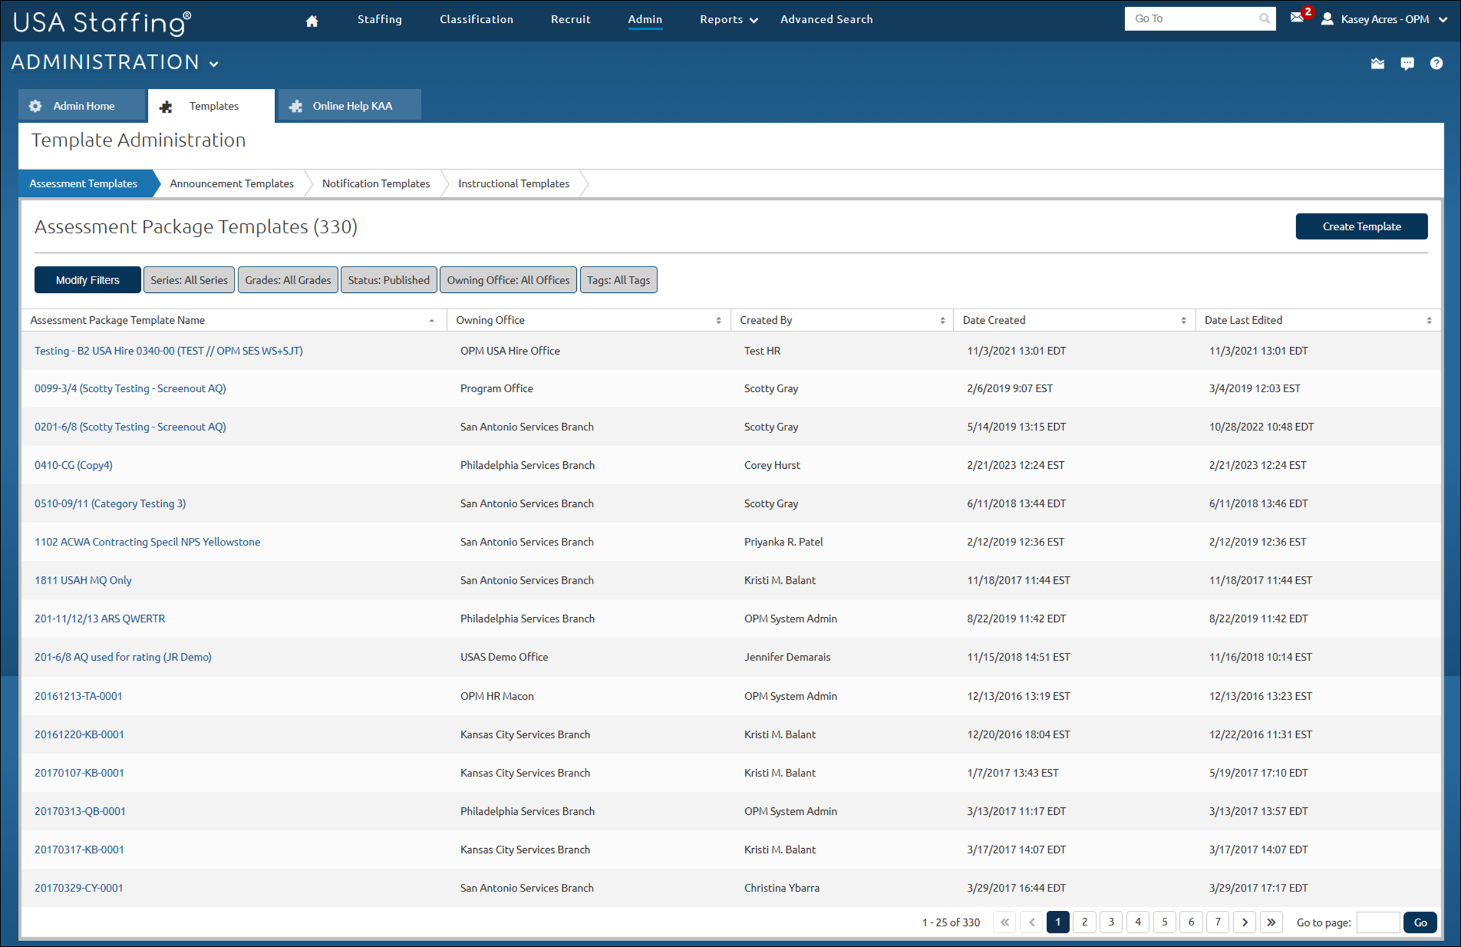This screenshot has width=1461, height=947.
Task: Select the Classification menu item
Action: pos(476,19)
